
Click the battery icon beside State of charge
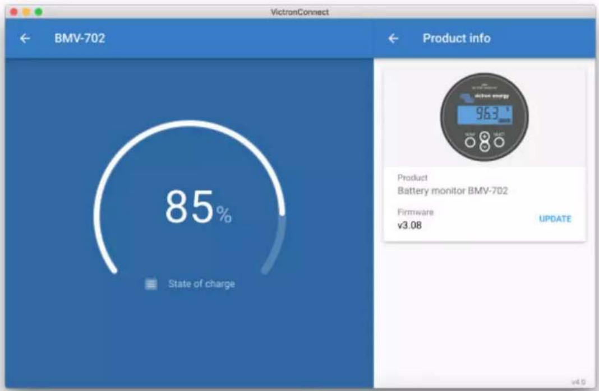tap(151, 284)
